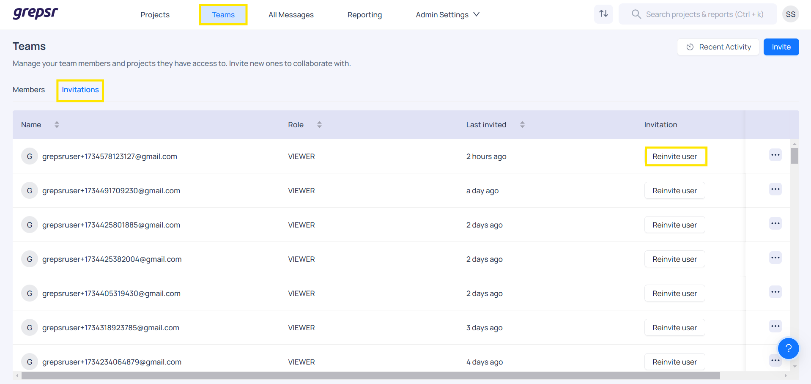Switch to the Members tab

point(29,90)
